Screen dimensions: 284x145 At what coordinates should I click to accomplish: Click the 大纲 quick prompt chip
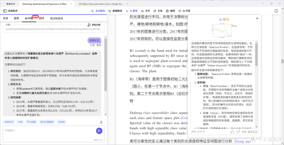point(20,122)
